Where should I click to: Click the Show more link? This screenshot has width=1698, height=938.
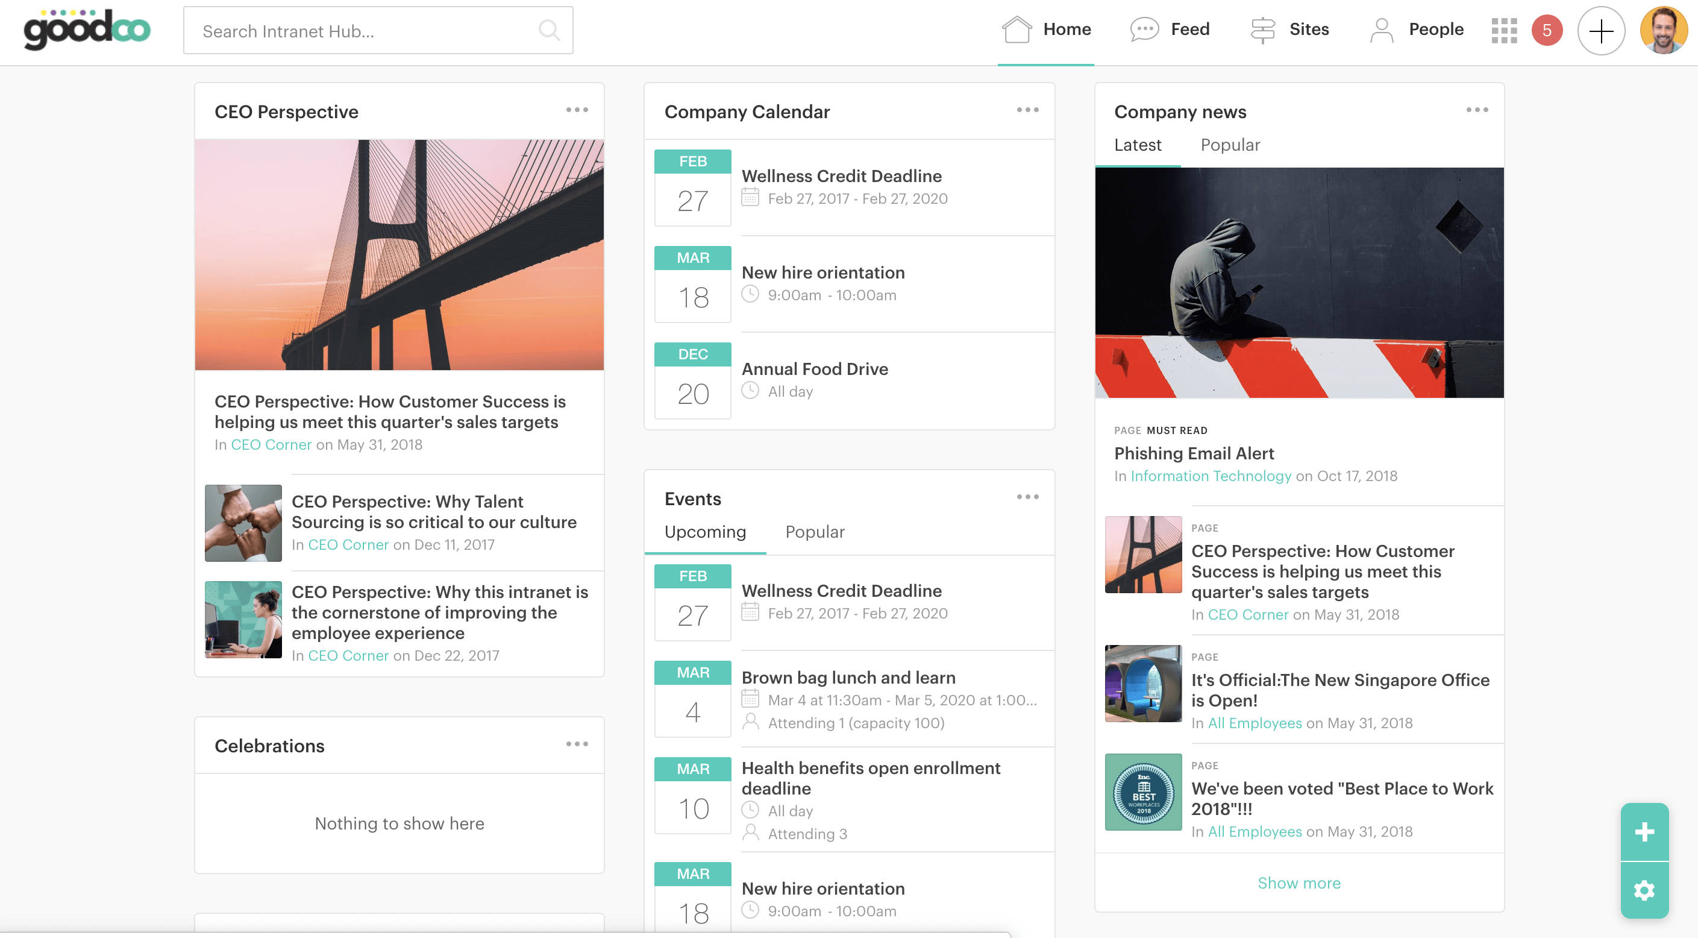point(1299,883)
